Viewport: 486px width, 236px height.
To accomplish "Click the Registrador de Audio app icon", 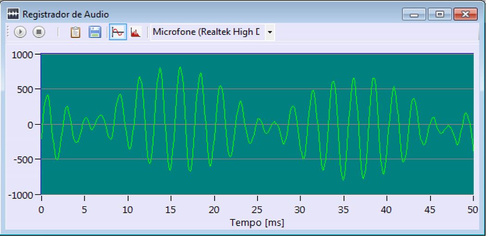I will click(x=13, y=14).
